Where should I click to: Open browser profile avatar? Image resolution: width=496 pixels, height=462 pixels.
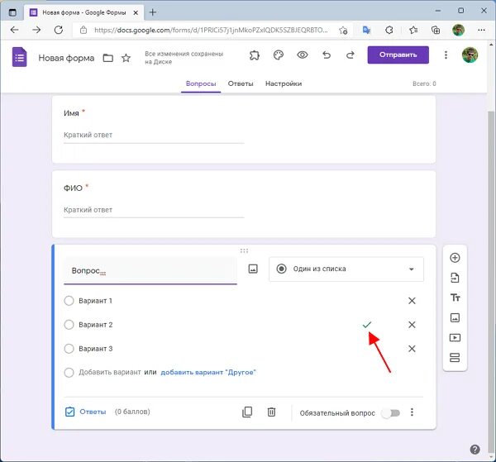tap(458, 30)
